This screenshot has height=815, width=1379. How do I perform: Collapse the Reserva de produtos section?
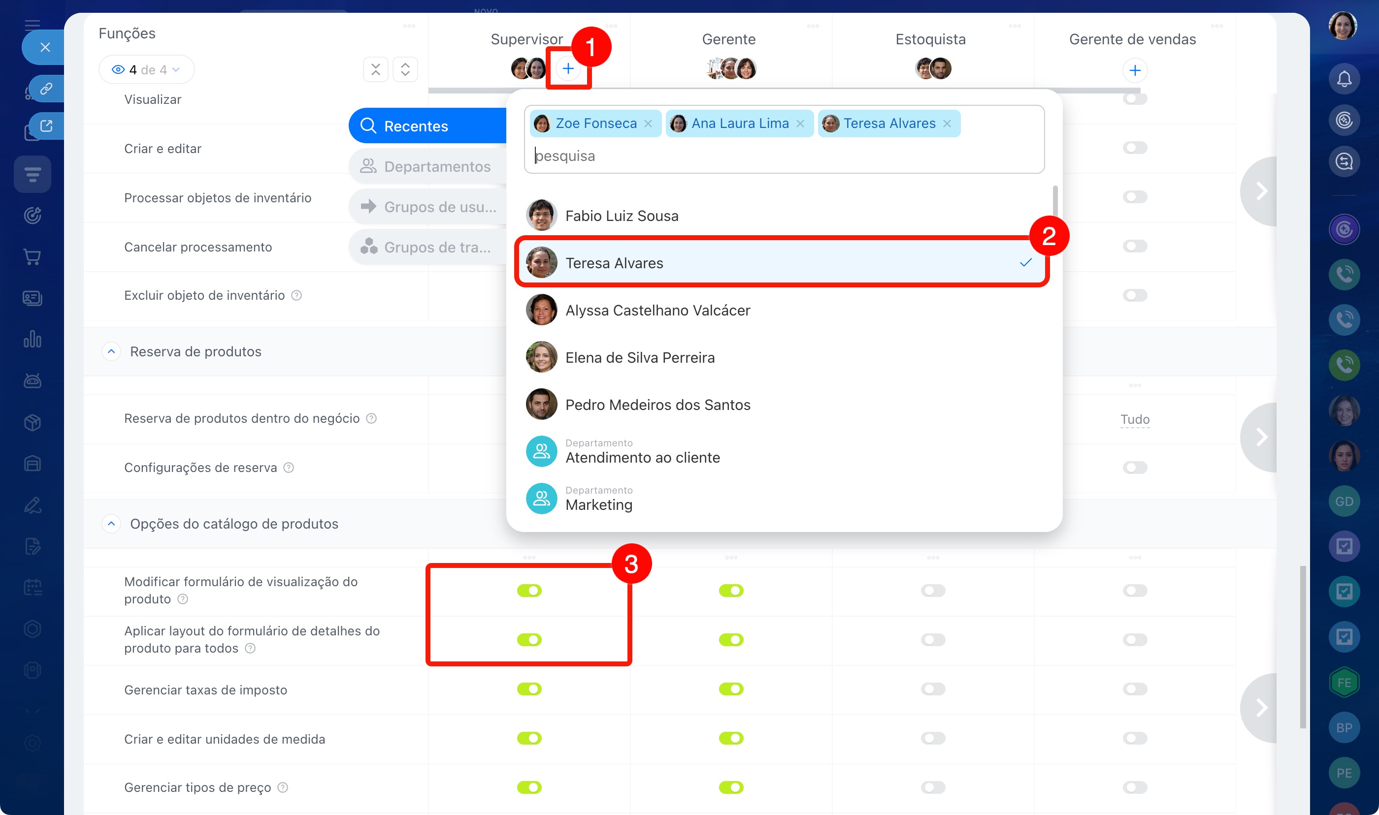click(x=111, y=351)
